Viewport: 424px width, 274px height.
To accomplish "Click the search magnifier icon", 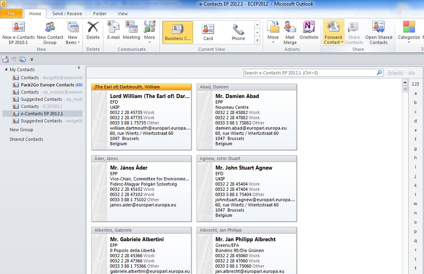I will (x=380, y=73).
